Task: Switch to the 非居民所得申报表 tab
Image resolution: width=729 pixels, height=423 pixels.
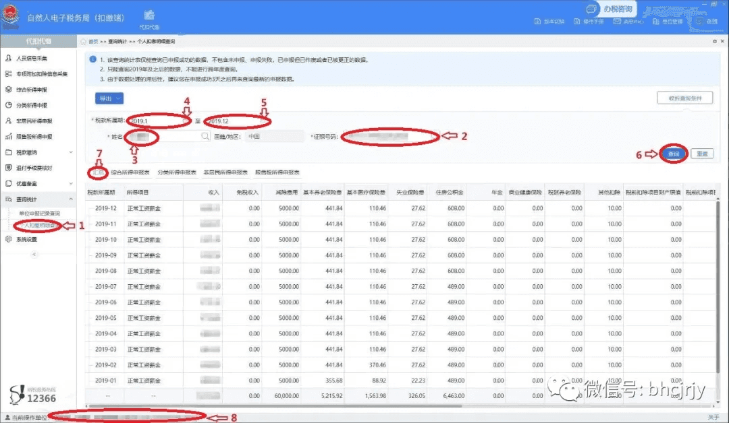Action: pyautogui.click(x=225, y=172)
